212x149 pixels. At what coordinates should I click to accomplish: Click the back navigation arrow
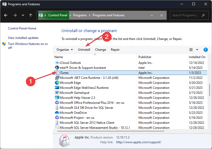pyautogui.click(x=6, y=15)
